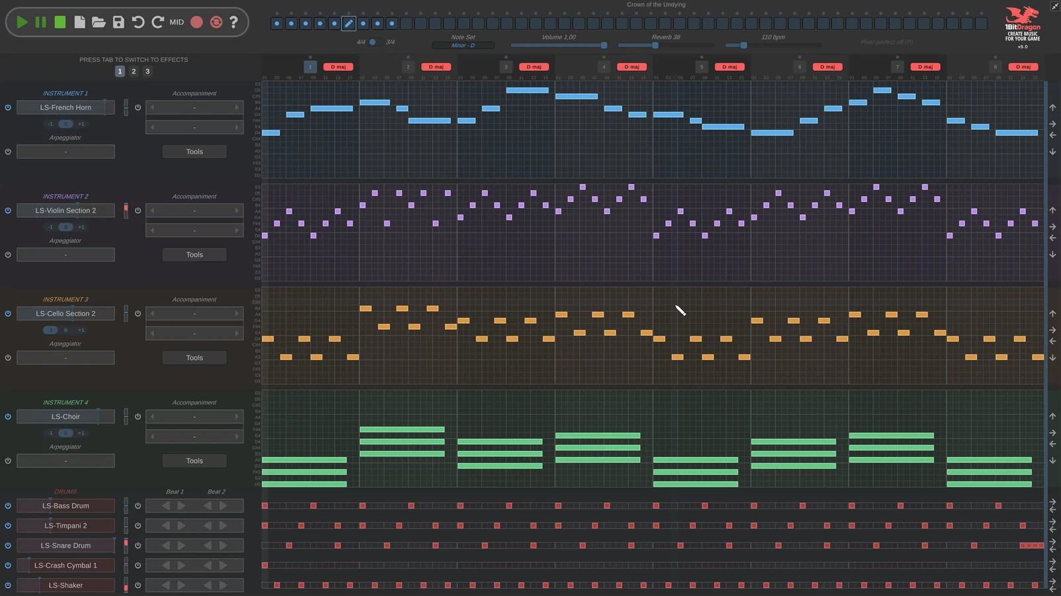Click next Beat 1 arrow for LS-Snare Drum
This screenshot has width=1061, height=596.
coord(181,546)
